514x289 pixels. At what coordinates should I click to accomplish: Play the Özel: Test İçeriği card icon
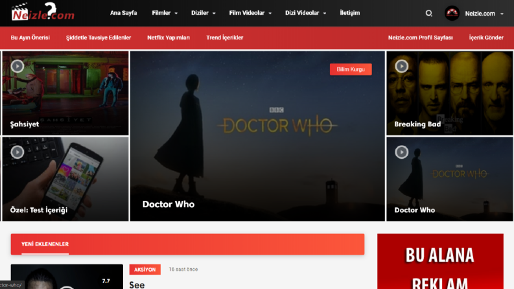coord(18,152)
